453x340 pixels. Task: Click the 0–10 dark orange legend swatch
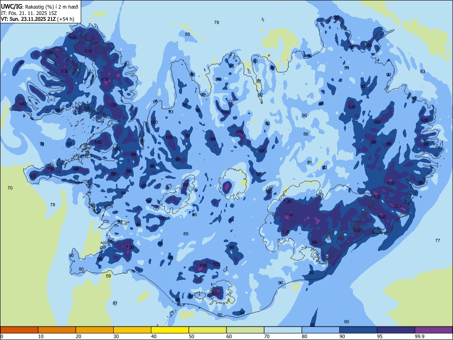19,330
